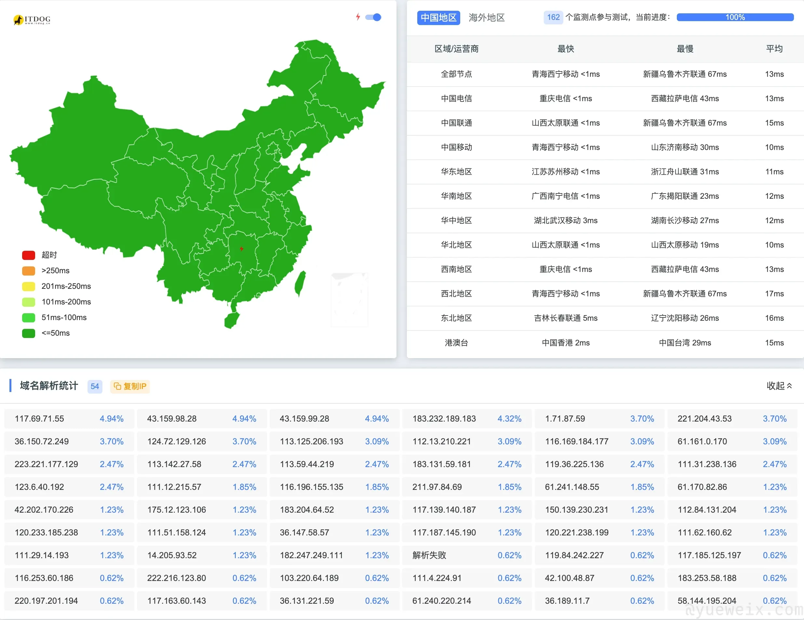Click the lightning marker on the map
Viewport: 804px width, 620px height.
(242, 249)
